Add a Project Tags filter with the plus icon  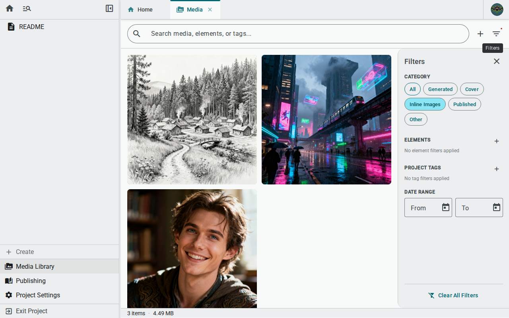tap(497, 169)
